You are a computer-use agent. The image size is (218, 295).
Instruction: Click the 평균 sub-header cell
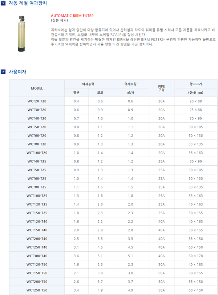76,93
